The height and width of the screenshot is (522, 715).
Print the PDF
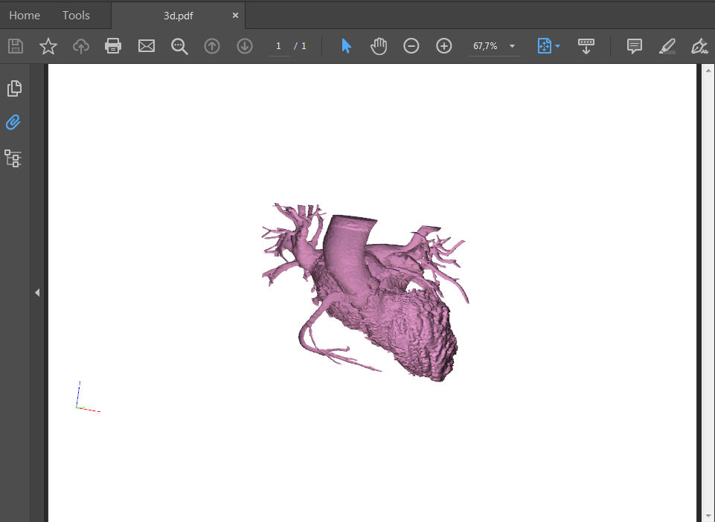click(113, 46)
